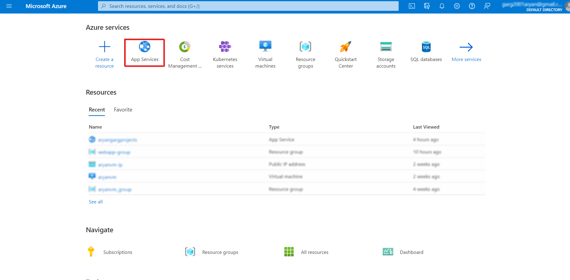Click the More services arrow icon
570x280 pixels.
click(x=466, y=47)
